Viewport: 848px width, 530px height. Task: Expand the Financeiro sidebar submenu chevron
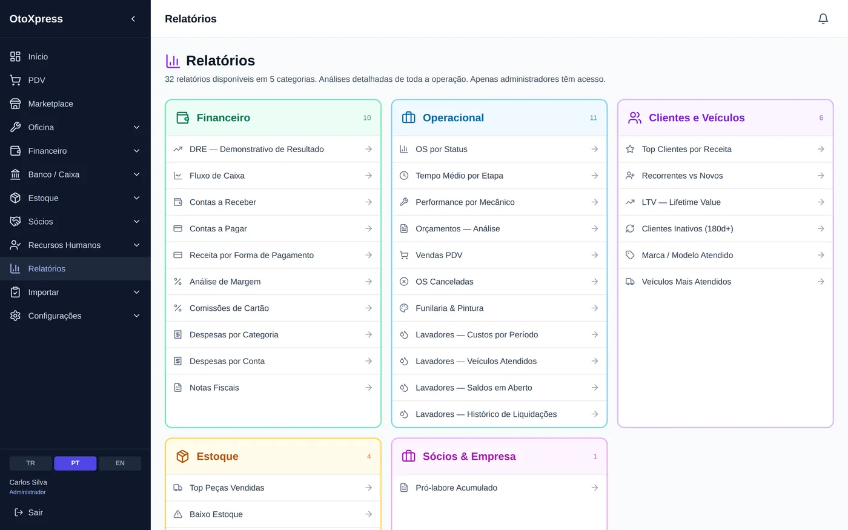click(x=137, y=151)
